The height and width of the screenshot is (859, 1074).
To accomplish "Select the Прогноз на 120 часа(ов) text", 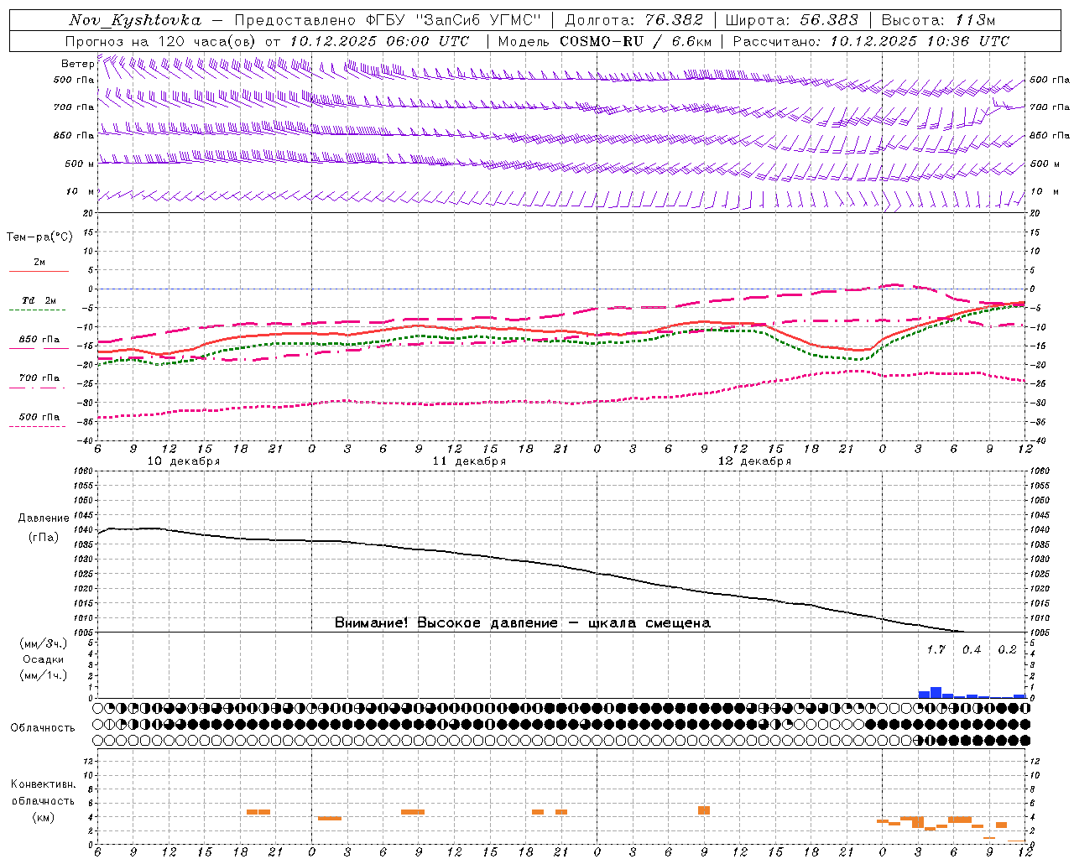I will click(161, 41).
